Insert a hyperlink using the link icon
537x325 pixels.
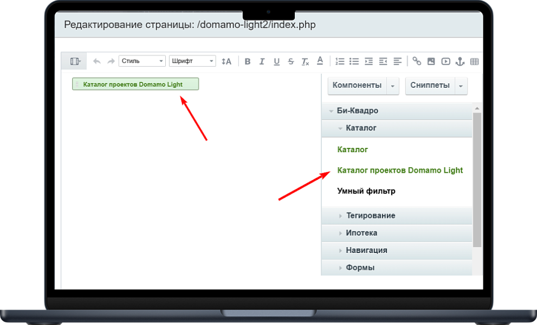pos(417,61)
